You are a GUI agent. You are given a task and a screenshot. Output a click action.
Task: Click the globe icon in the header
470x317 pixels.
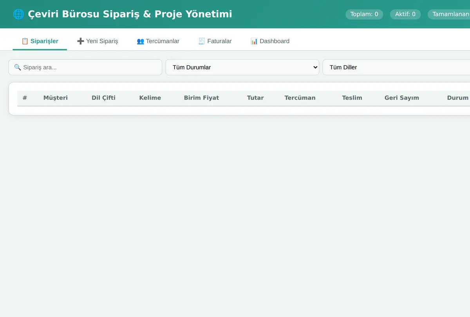coord(18,14)
